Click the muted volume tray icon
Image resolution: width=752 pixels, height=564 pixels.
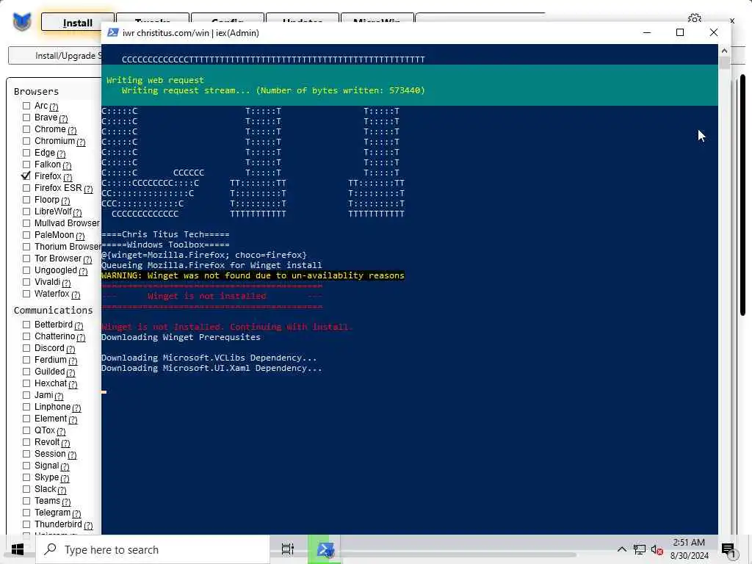coord(657,549)
